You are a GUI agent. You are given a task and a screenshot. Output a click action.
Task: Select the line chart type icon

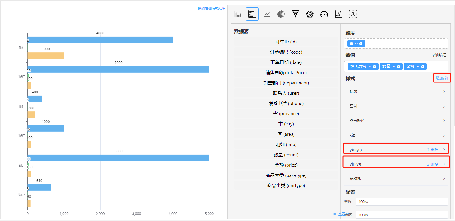click(x=266, y=14)
